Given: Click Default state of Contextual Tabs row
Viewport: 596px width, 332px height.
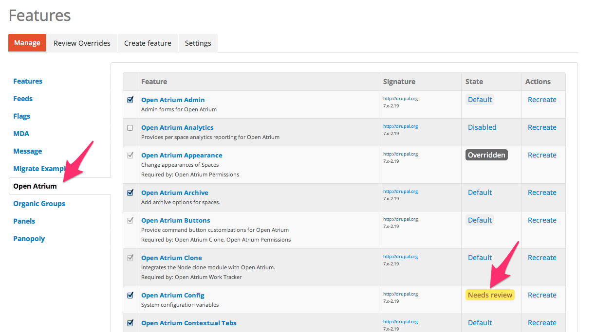Looking at the screenshot, I should pos(480,323).
